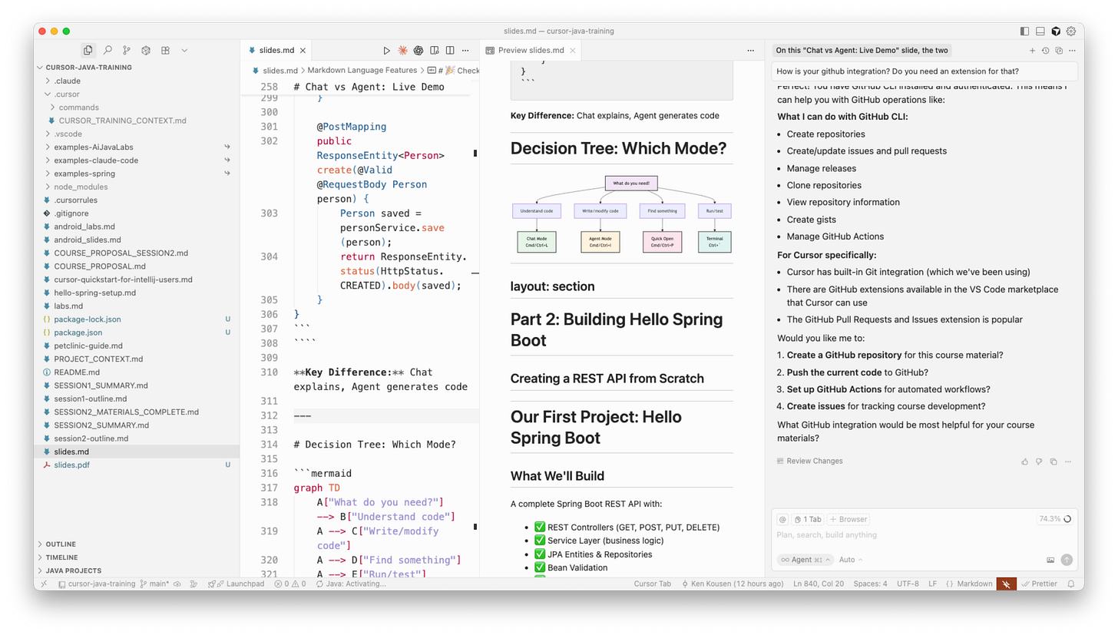Open markdown preview to the side
The height and width of the screenshot is (635, 1118).
435,51
